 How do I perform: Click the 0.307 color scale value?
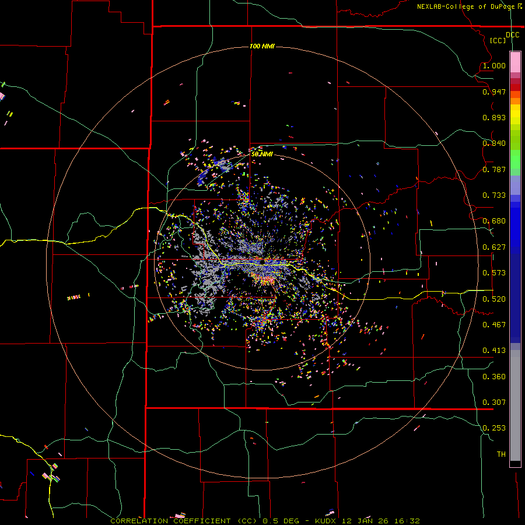(x=494, y=402)
